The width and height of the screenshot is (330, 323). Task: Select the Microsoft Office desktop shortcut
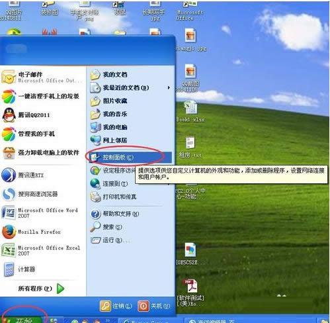click(190, 11)
